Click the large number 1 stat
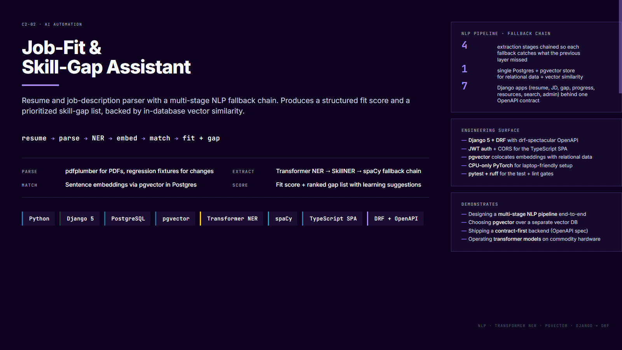The image size is (622, 350). coord(465,69)
